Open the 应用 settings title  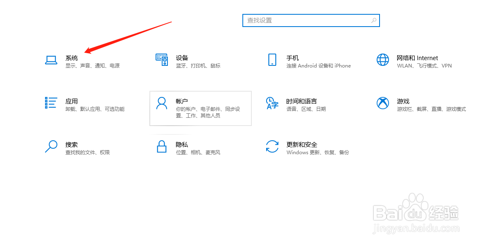click(x=72, y=101)
